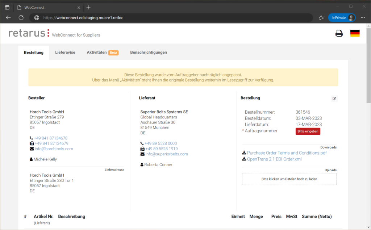This screenshot has width=371, height=230.
Task: Click the scrollbar up arrow
Action: (368, 26)
